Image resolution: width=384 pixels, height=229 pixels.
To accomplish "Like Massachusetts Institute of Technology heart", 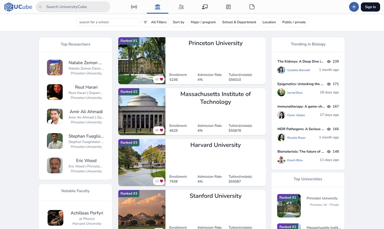I will pyautogui.click(x=161, y=130).
